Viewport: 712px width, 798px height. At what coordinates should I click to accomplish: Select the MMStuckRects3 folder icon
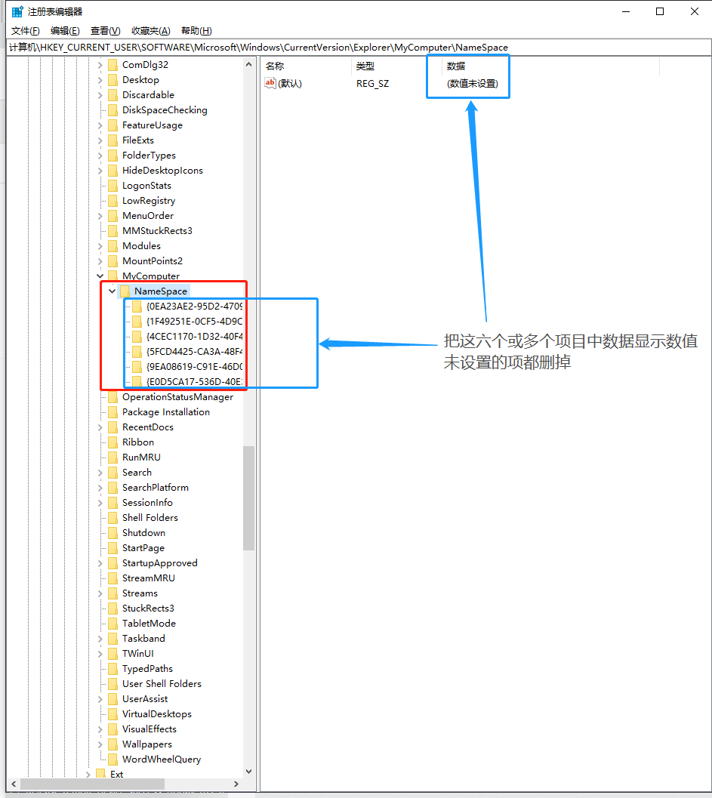pos(113,231)
